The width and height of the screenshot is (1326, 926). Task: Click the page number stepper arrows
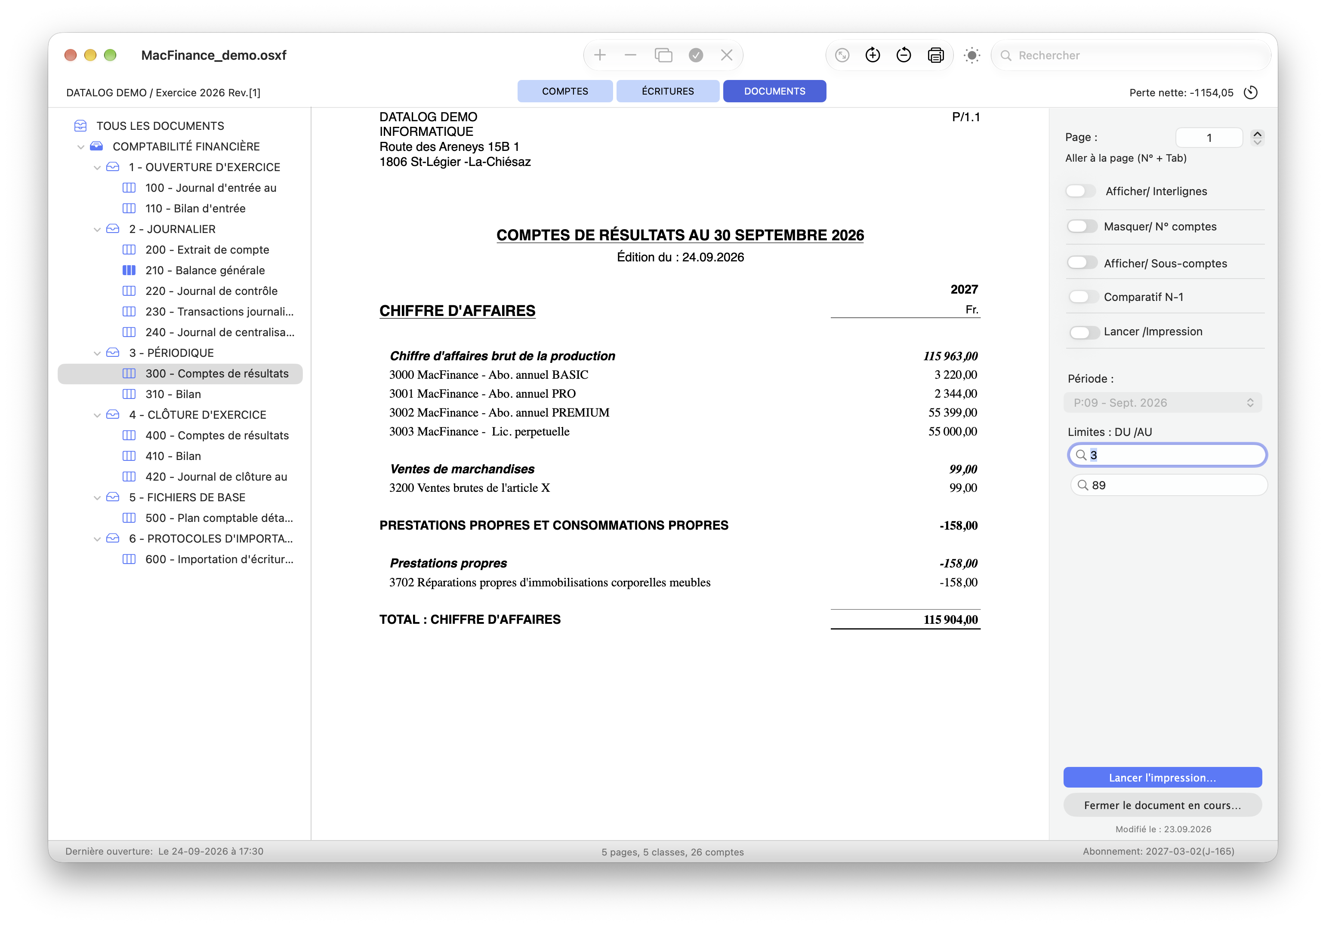pyautogui.click(x=1257, y=137)
